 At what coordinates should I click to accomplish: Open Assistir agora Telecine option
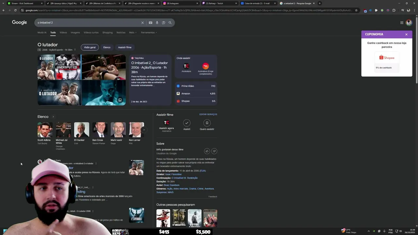point(167,125)
